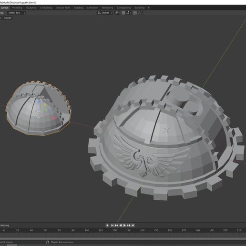Open the Sculpting workspace tab

click(31, 8)
